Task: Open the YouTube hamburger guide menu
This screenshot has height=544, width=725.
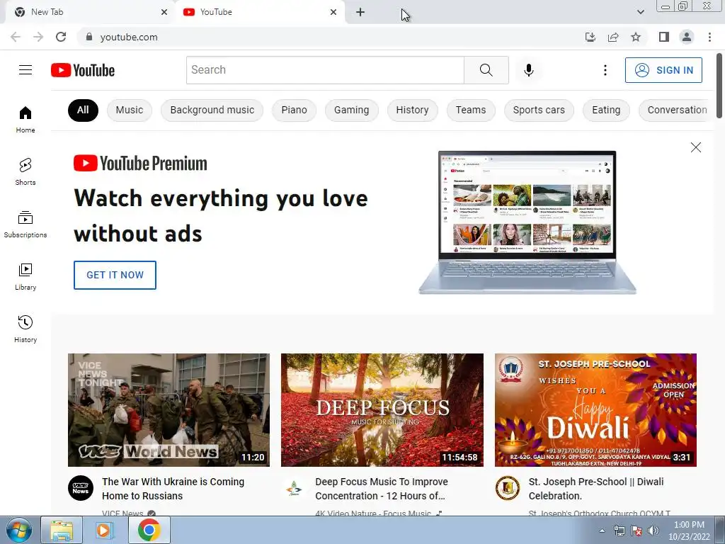Action: tap(25, 70)
